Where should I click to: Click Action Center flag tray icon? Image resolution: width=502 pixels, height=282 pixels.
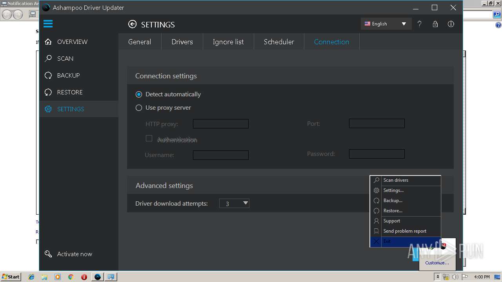point(465,277)
